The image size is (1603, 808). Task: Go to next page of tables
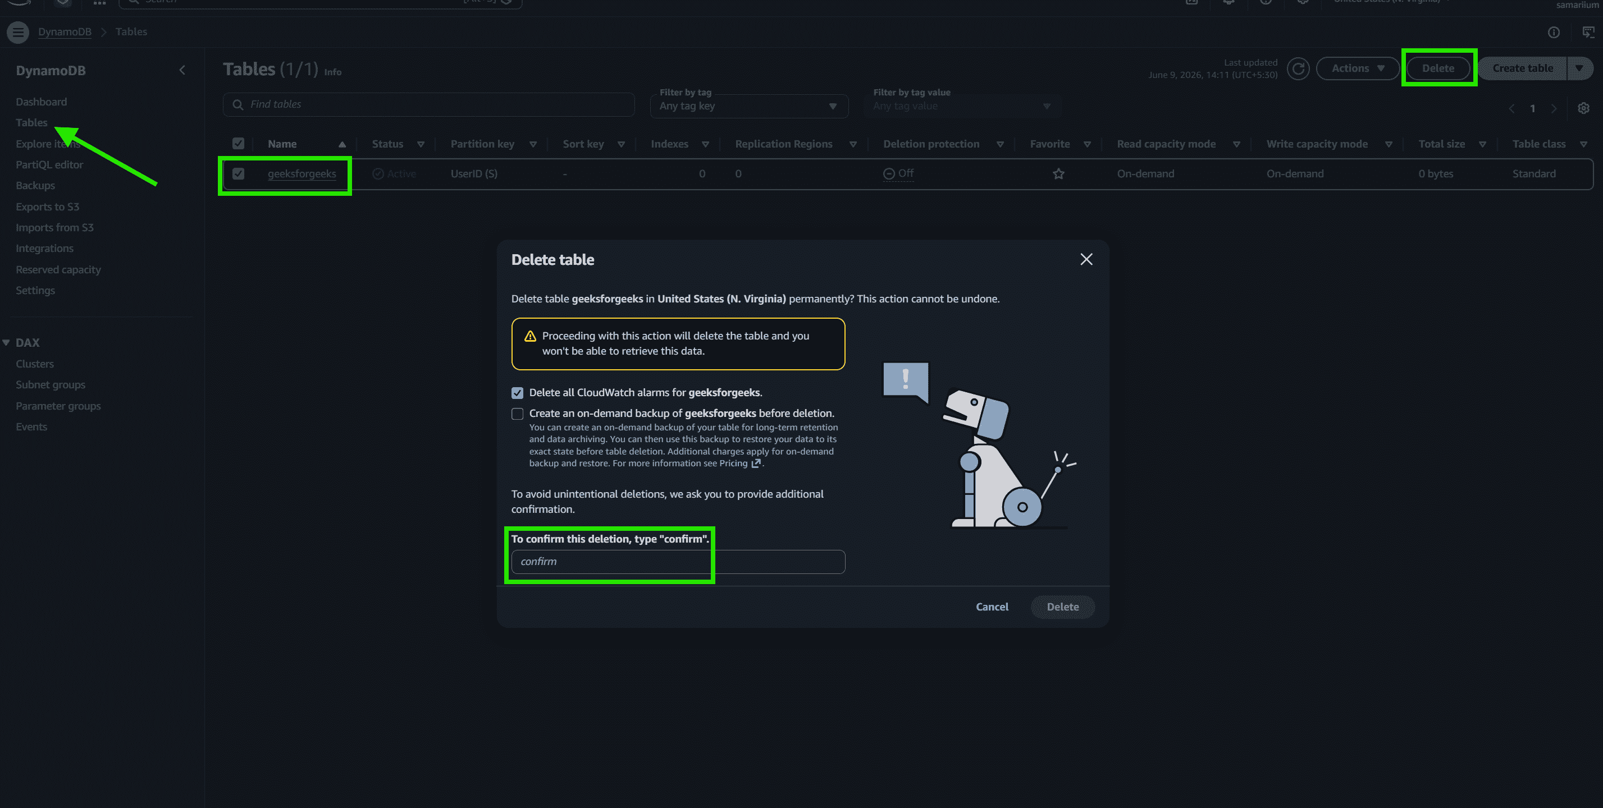[1554, 108]
